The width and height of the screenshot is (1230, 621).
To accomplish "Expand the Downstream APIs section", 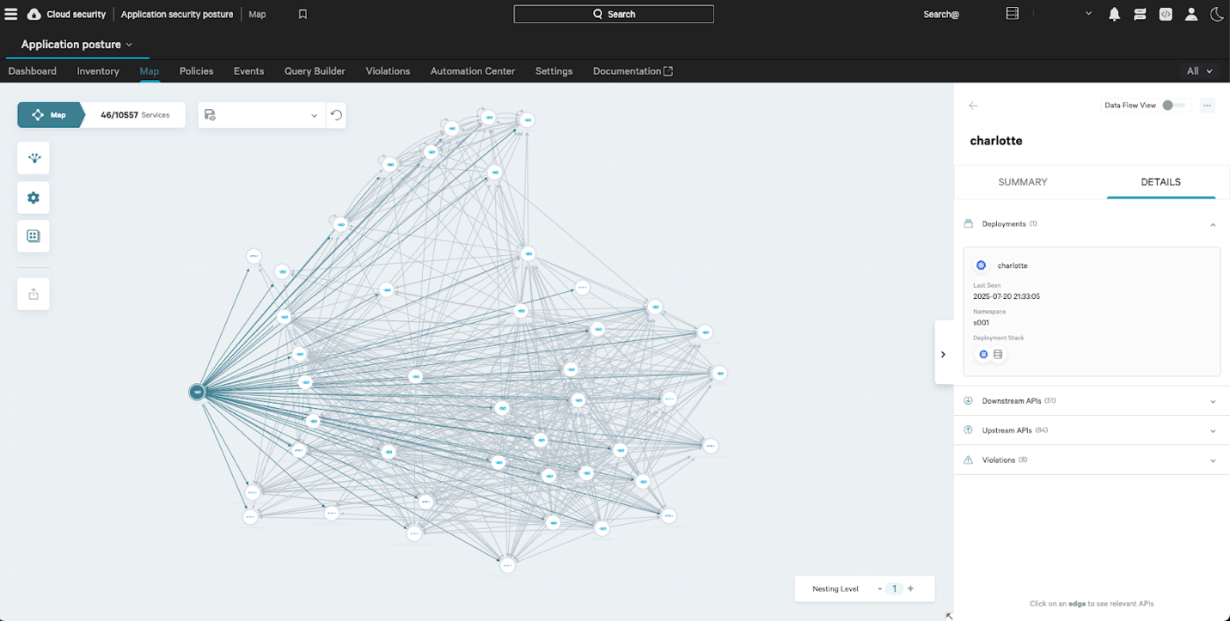I will pyautogui.click(x=1213, y=401).
